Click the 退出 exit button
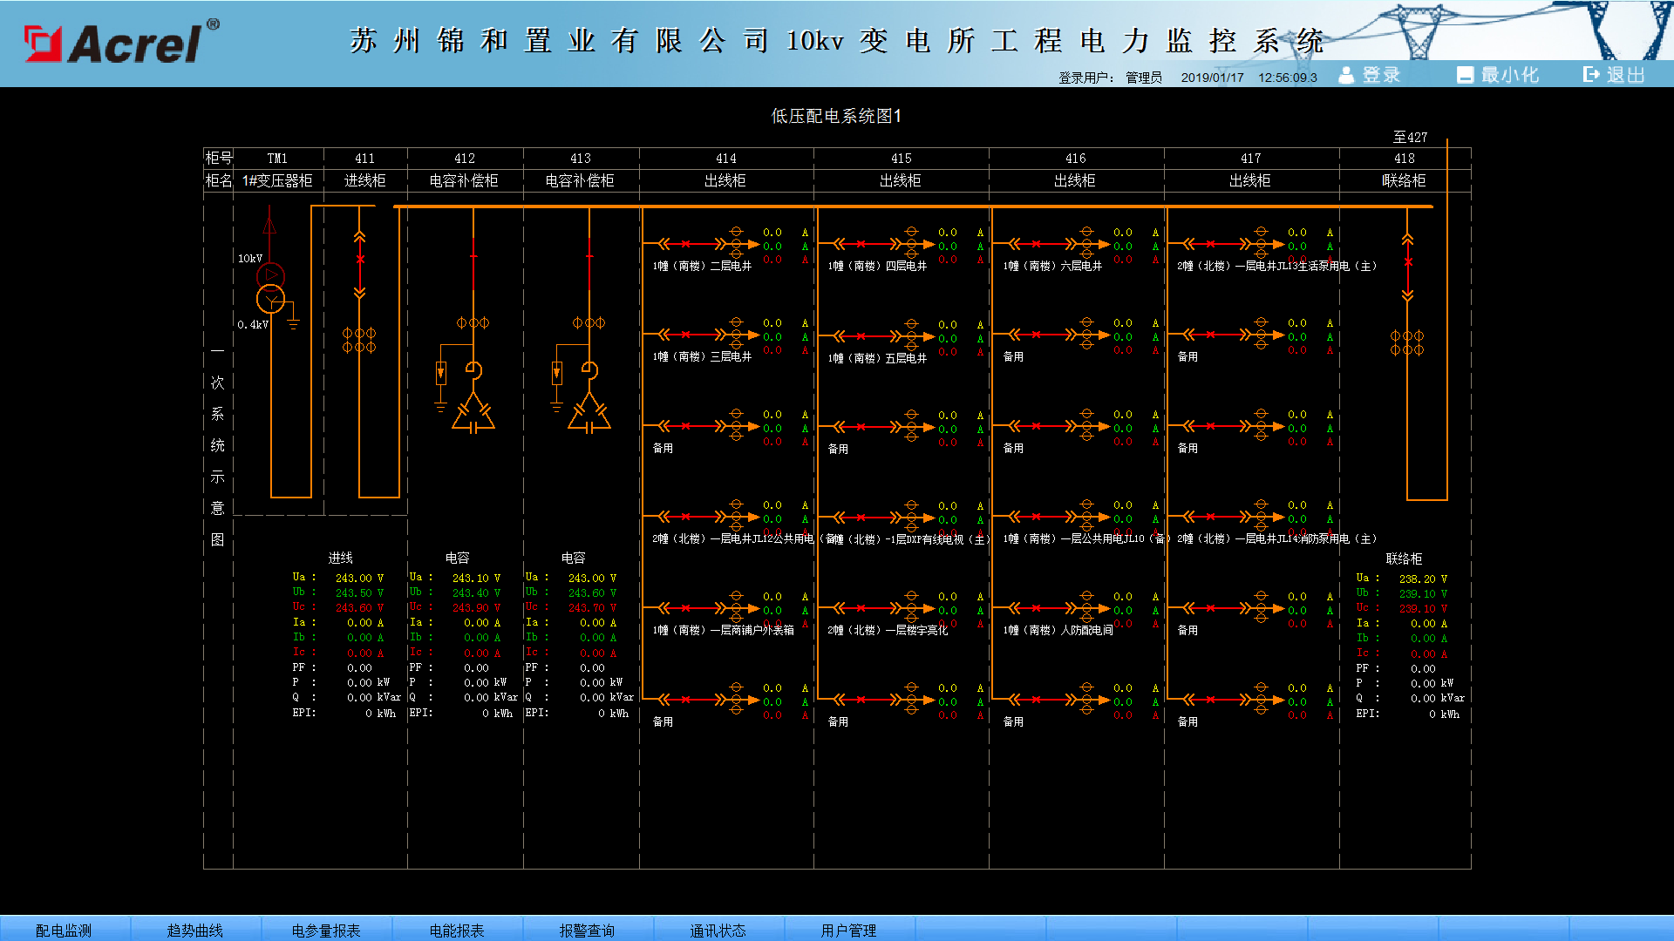The width and height of the screenshot is (1674, 941). click(x=1615, y=75)
